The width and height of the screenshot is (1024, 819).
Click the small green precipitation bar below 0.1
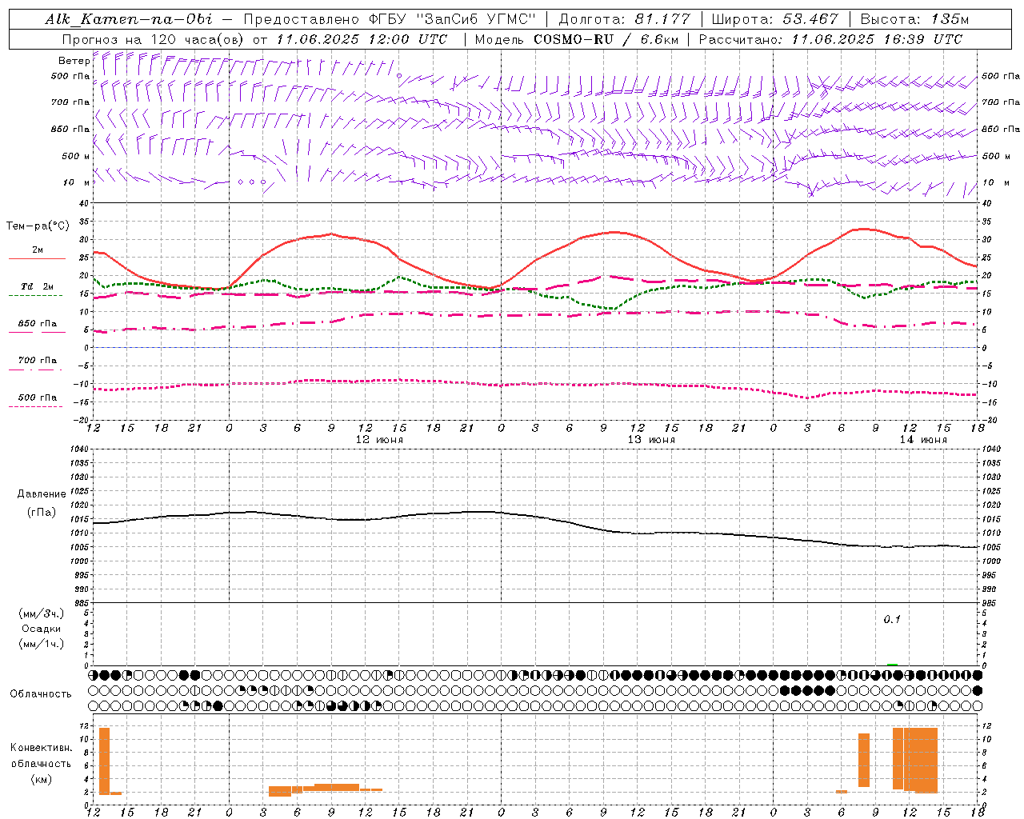892,664
